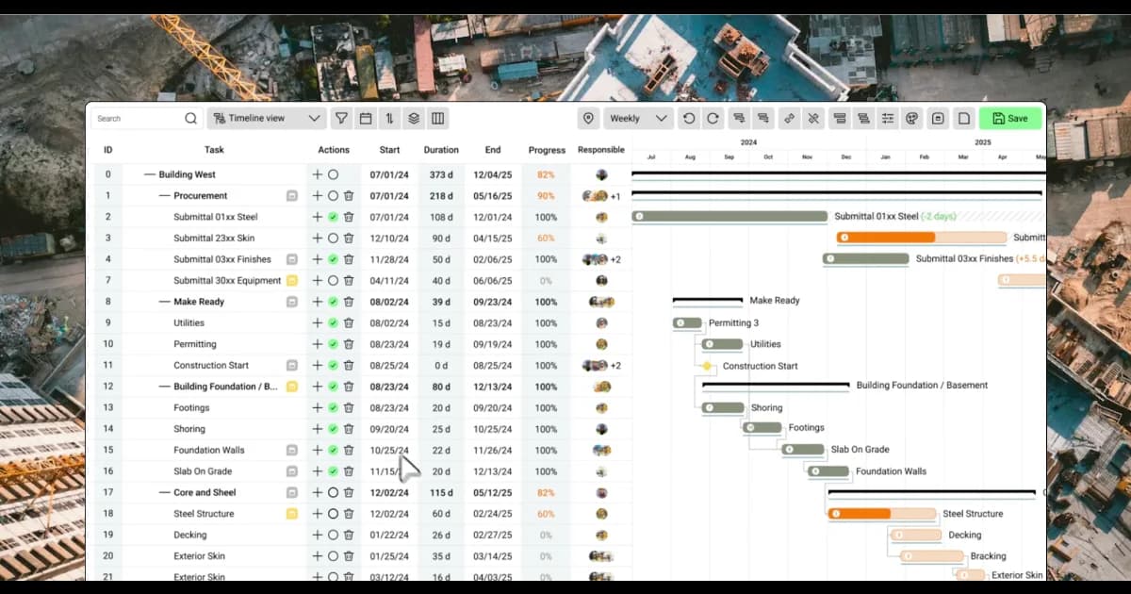Click the +1 assignees on Procurement row
Viewport: 1131px width, 594px height.
click(x=615, y=196)
